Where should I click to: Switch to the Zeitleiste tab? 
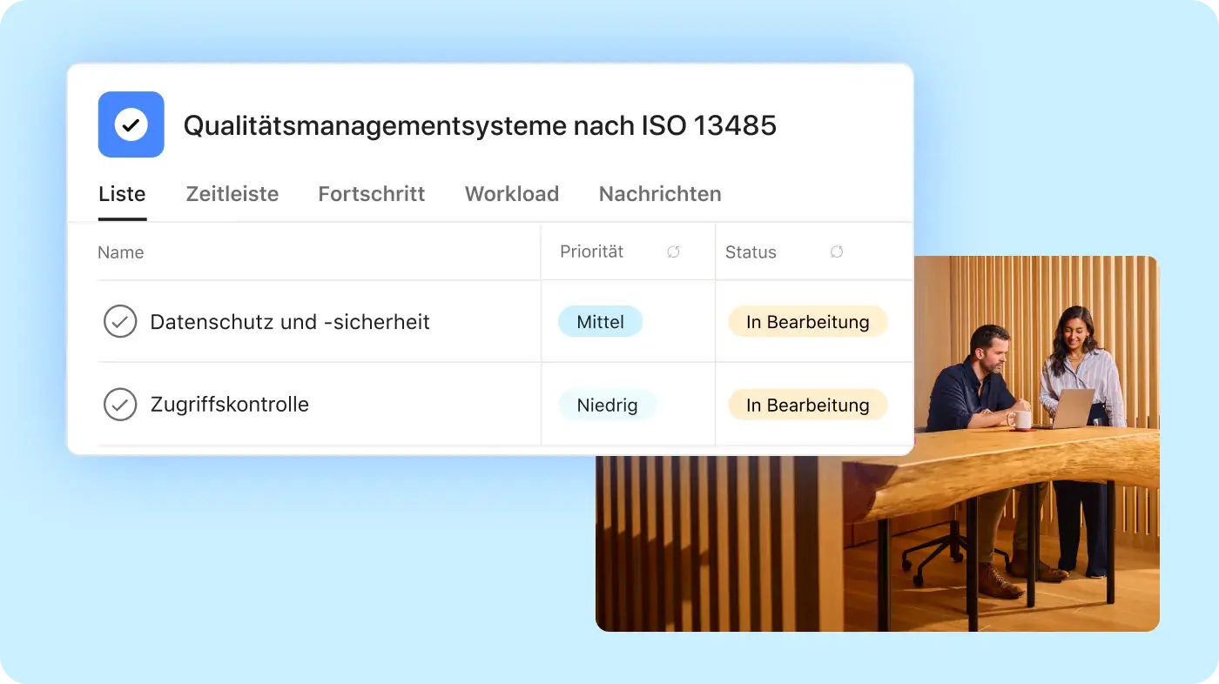(232, 194)
